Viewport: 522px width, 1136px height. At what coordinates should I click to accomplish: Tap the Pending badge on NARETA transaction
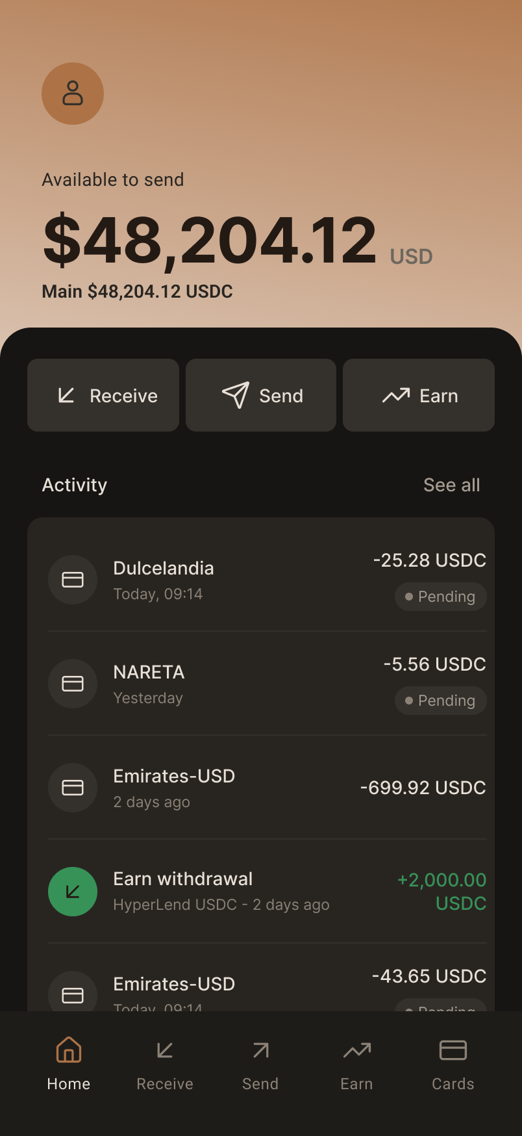tap(441, 701)
